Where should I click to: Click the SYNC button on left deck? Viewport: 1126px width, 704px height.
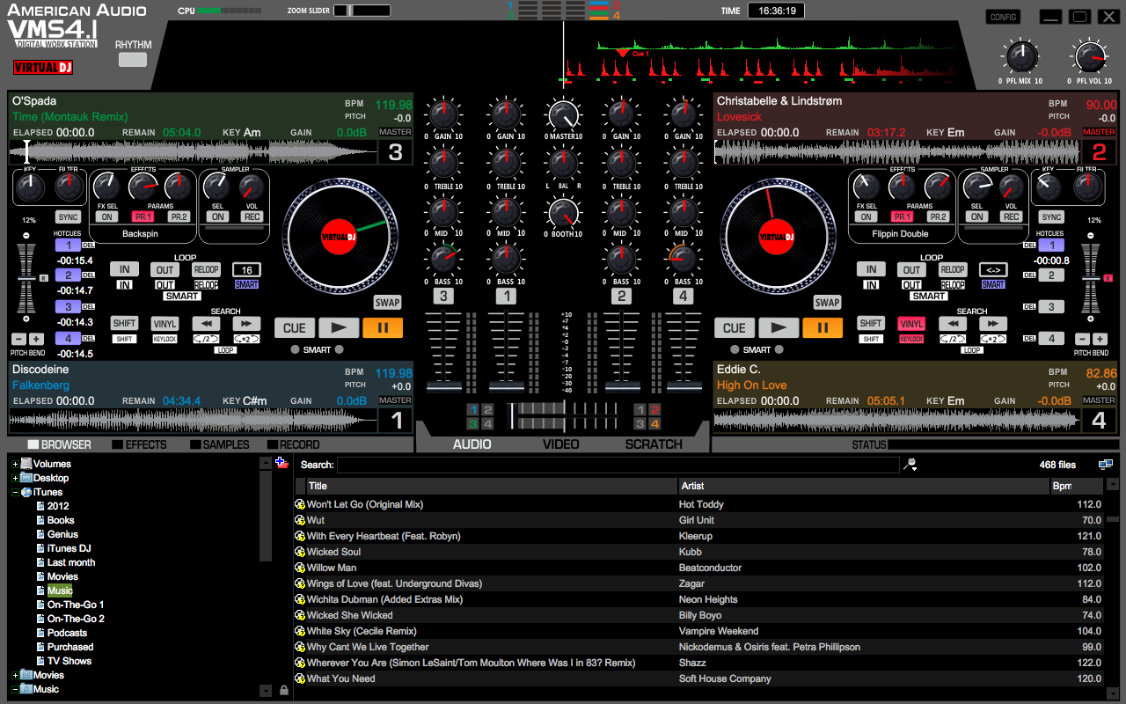[68, 217]
